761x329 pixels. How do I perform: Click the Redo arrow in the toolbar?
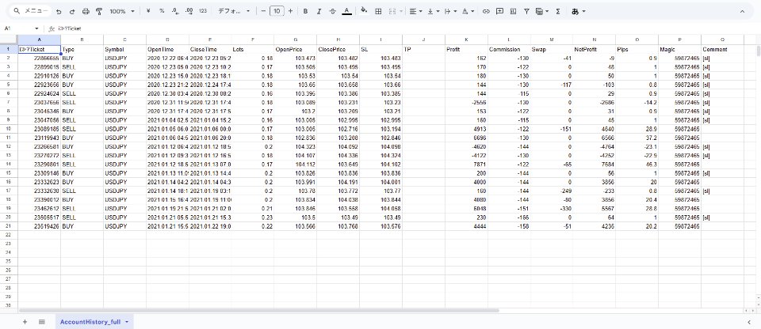[72, 11]
